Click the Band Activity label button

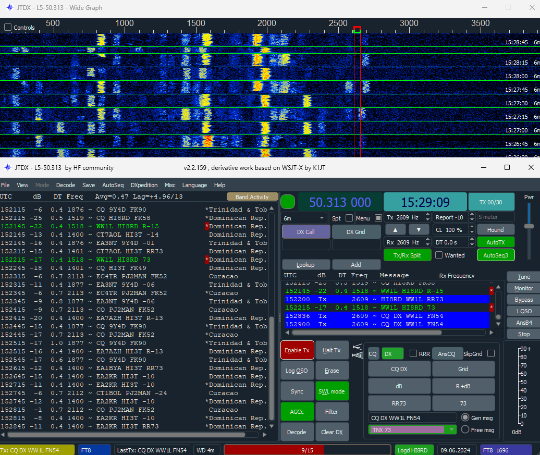click(x=252, y=196)
